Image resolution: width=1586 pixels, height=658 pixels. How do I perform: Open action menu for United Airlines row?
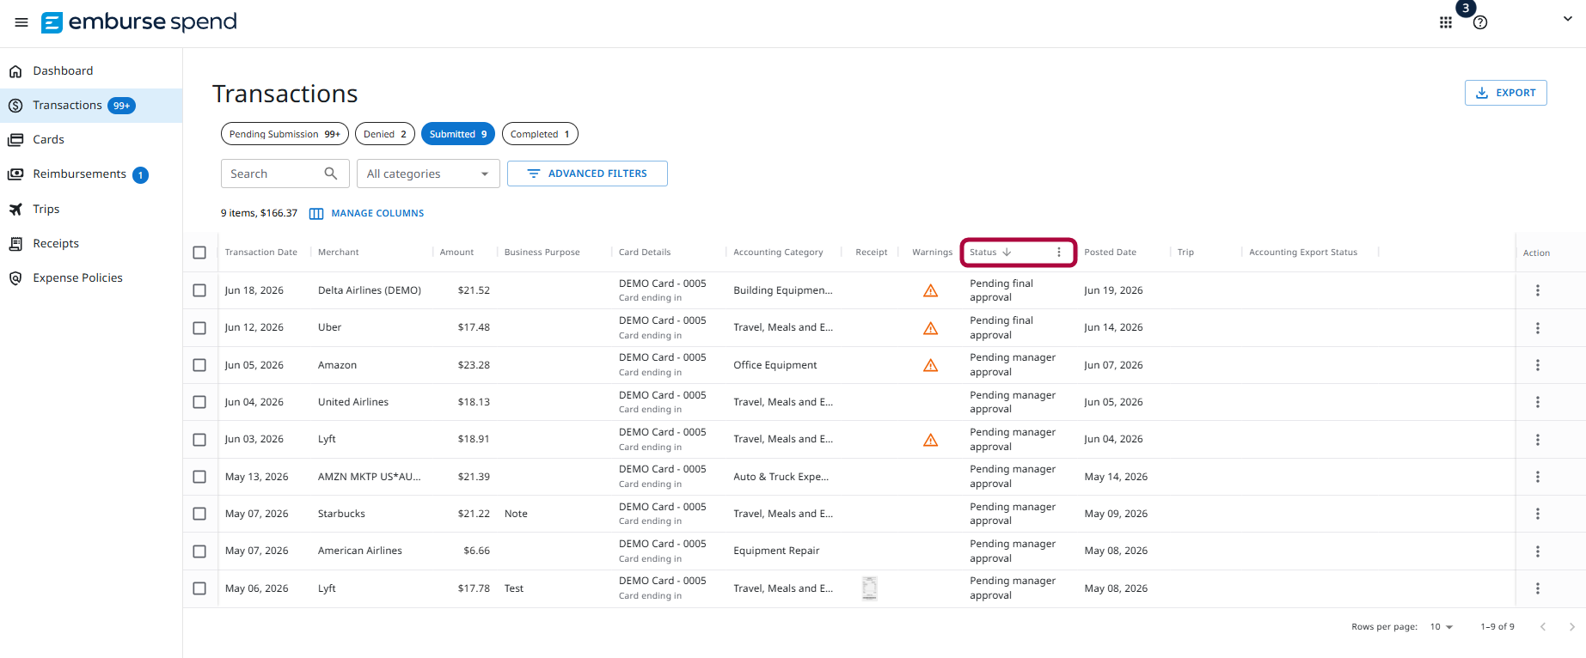pos(1538,402)
